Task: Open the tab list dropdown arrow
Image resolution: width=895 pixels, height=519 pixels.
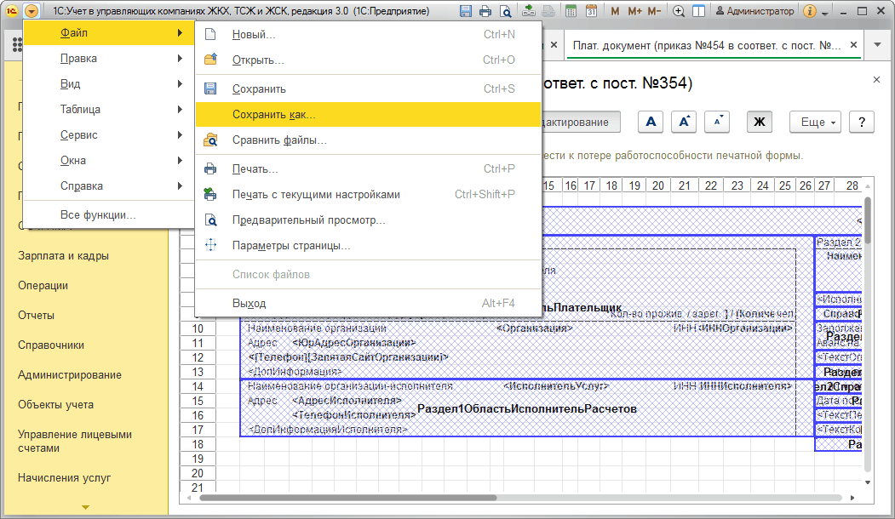Action: [x=878, y=45]
